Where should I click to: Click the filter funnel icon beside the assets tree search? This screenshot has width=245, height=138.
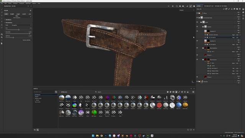[56, 92]
